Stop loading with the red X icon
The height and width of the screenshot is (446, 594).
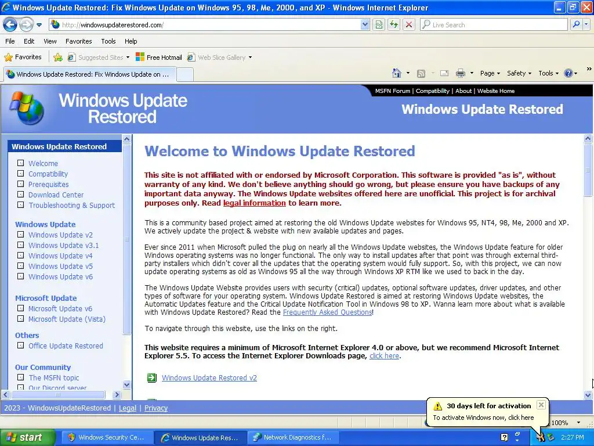pos(409,25)
